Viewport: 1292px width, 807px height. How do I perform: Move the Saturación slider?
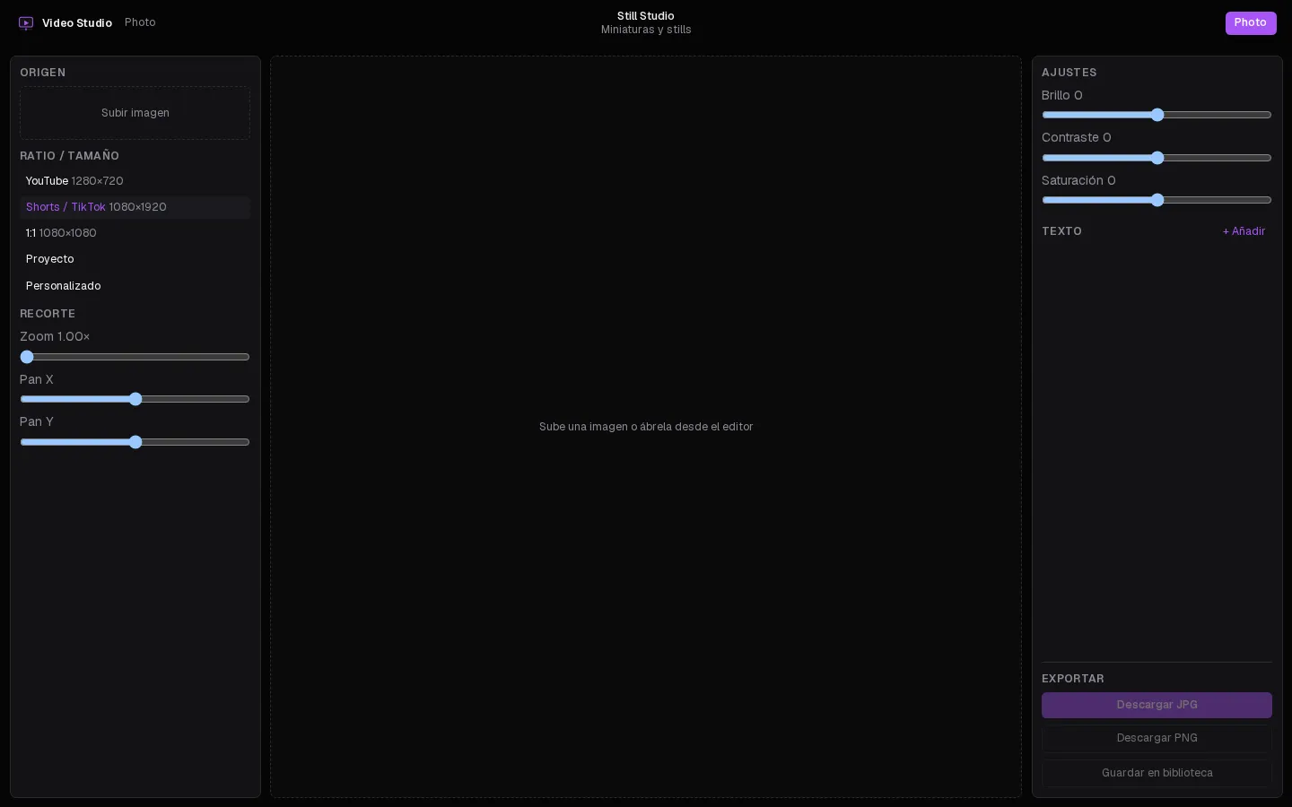(x=1157, y=200)
